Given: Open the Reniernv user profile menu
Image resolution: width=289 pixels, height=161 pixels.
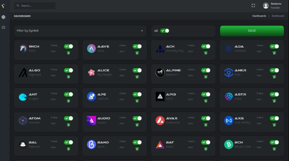Looking at the screenshot, I should tap(272, 6).
